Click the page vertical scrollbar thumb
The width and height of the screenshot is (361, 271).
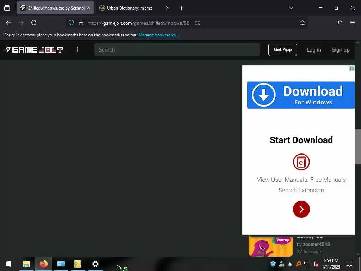pyautogui.click(x=358, y=146)
